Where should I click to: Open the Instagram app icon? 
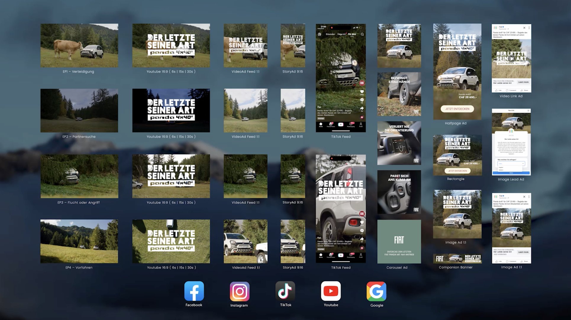[x=239, y=291]
